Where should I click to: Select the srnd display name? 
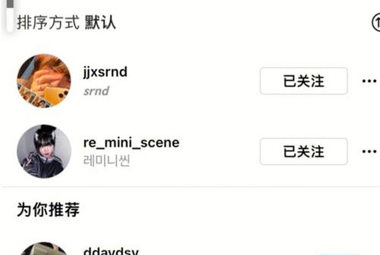pos(96,91)
